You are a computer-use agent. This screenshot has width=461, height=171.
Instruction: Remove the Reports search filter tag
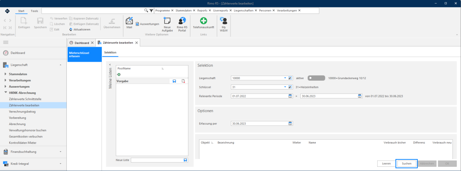(210, 10)
